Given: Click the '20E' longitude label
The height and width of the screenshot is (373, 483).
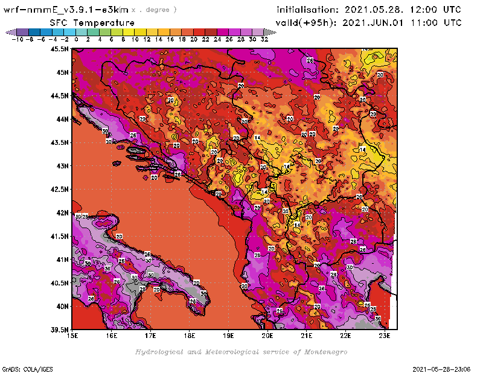Looking at the screenshot, I should (267, 336).
